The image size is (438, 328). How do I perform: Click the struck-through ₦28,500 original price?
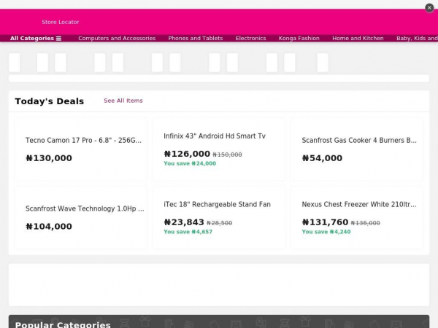click(x=220, y=223)
